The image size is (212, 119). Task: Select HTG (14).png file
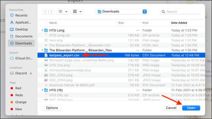[121, 65]
